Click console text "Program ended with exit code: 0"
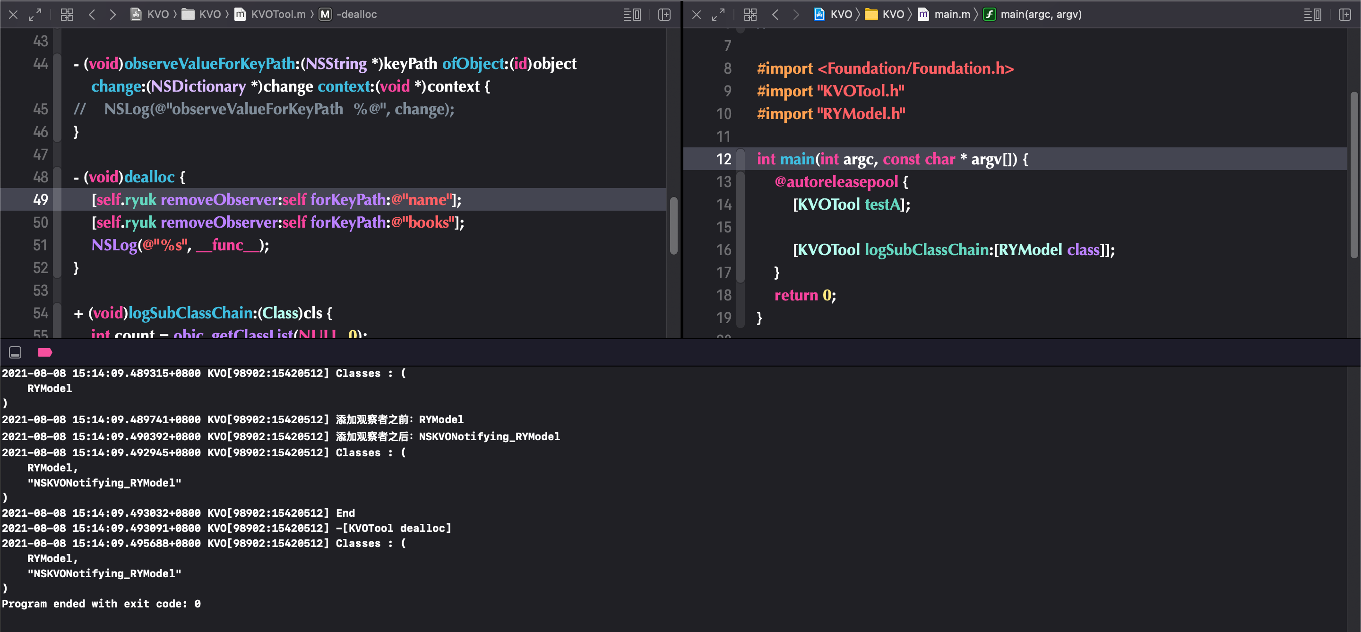Viewport: 1361px width, 632px height. [101, 604]
